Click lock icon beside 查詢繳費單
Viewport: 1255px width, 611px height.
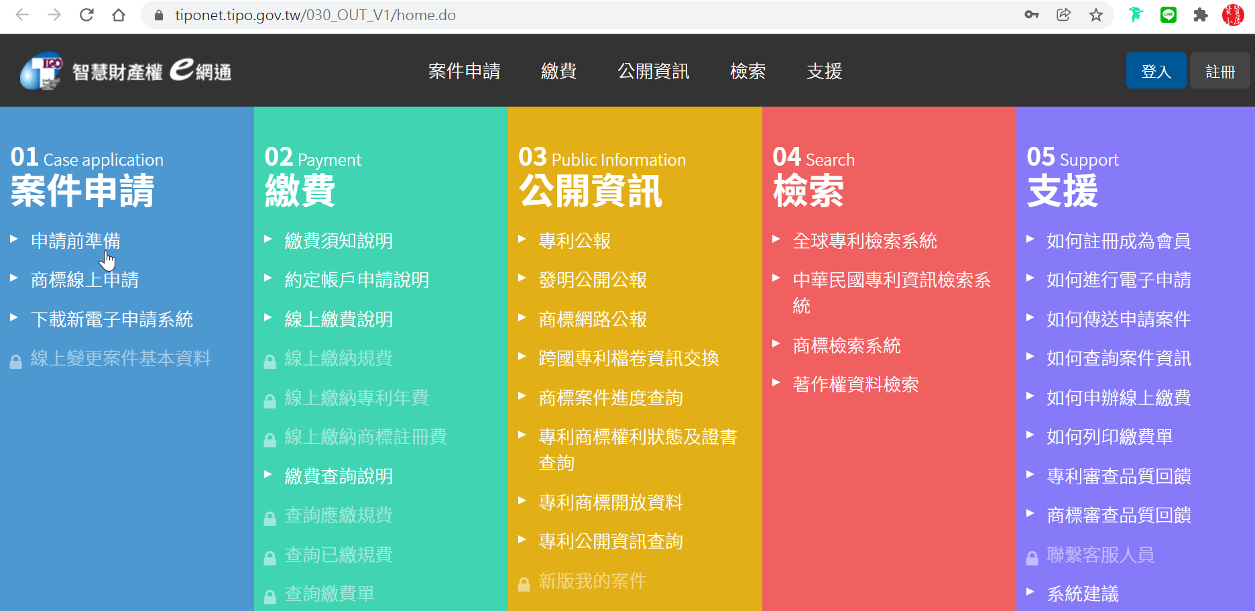pos(270,597)
